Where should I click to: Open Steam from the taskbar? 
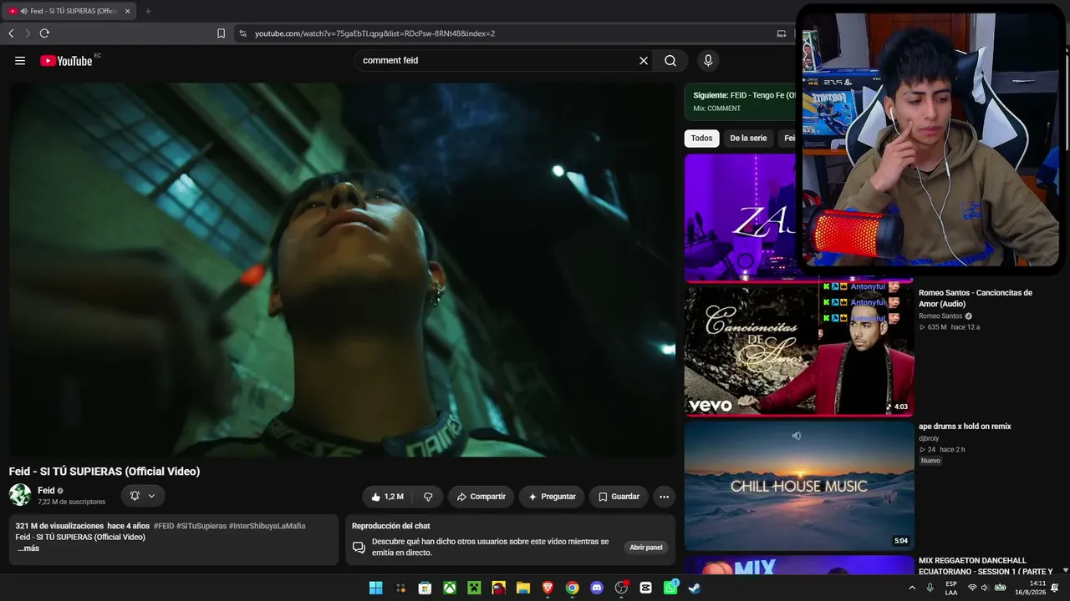coord(695,588)
